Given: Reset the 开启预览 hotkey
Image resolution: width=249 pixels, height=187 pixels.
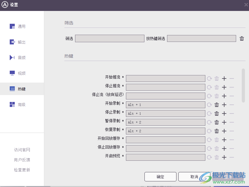Looking at the screenshot, I should (x=209, y=157).
